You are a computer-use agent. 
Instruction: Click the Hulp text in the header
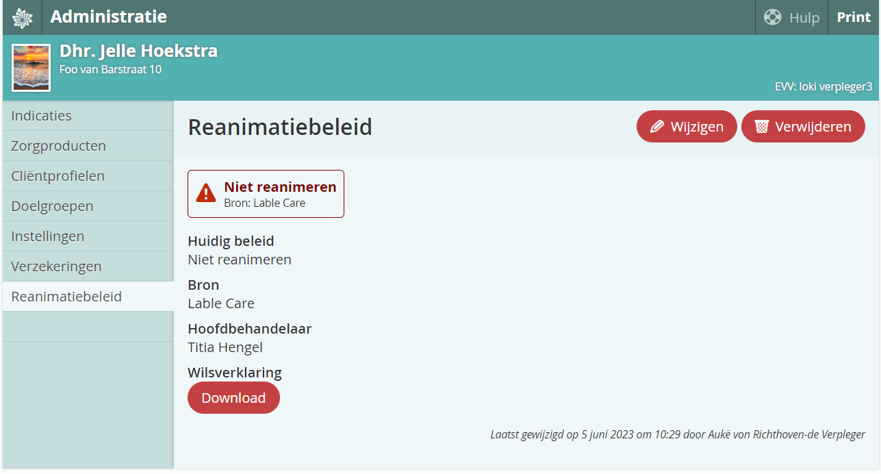(804, 18)
